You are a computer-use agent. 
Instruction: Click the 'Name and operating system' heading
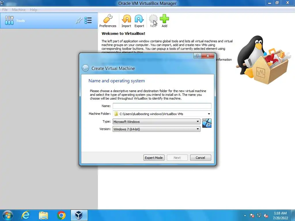[x=117, y=81]
